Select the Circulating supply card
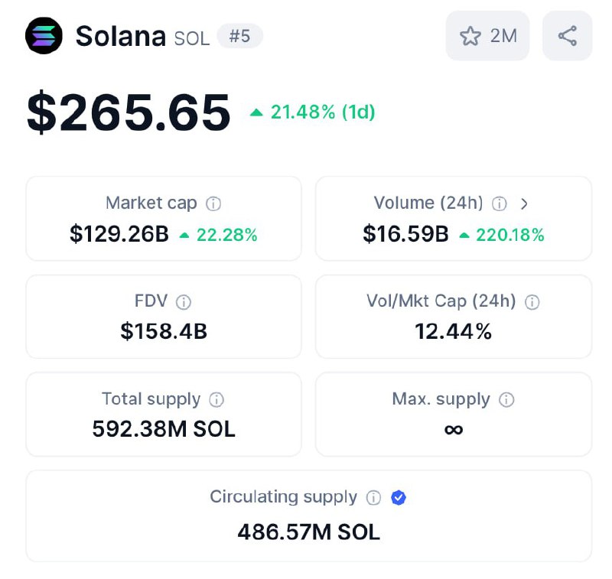 (309, 516)
